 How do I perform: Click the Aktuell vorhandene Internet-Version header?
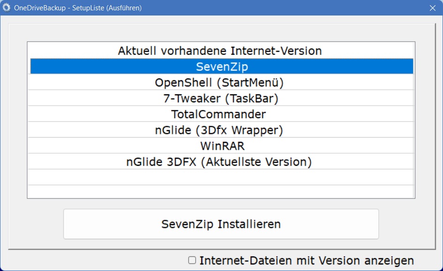(220, 51)
